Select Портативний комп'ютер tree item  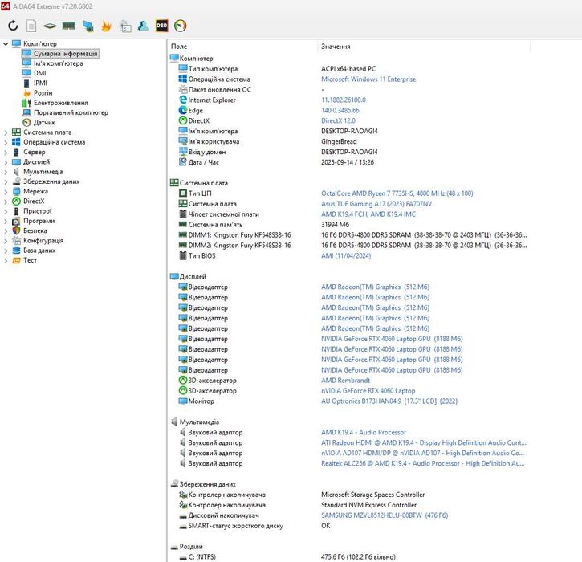[x=71, y=112]
